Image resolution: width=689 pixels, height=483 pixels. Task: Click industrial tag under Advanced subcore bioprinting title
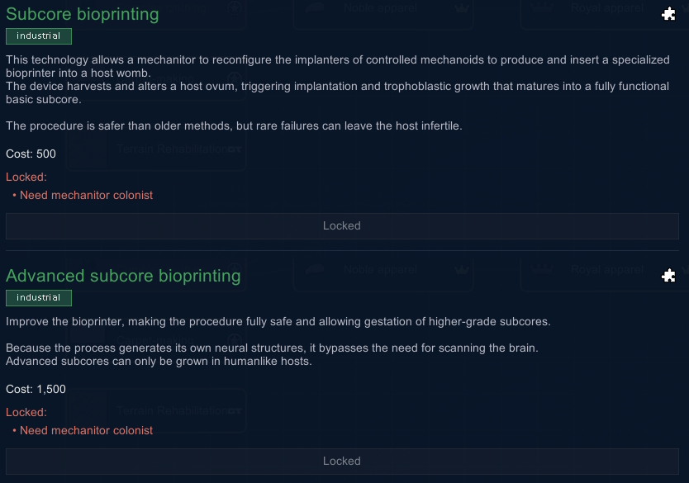[x=39, y=298]
